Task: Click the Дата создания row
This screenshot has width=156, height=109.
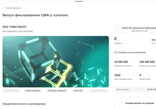Action: pyautogui.click(x=135, y=89)
